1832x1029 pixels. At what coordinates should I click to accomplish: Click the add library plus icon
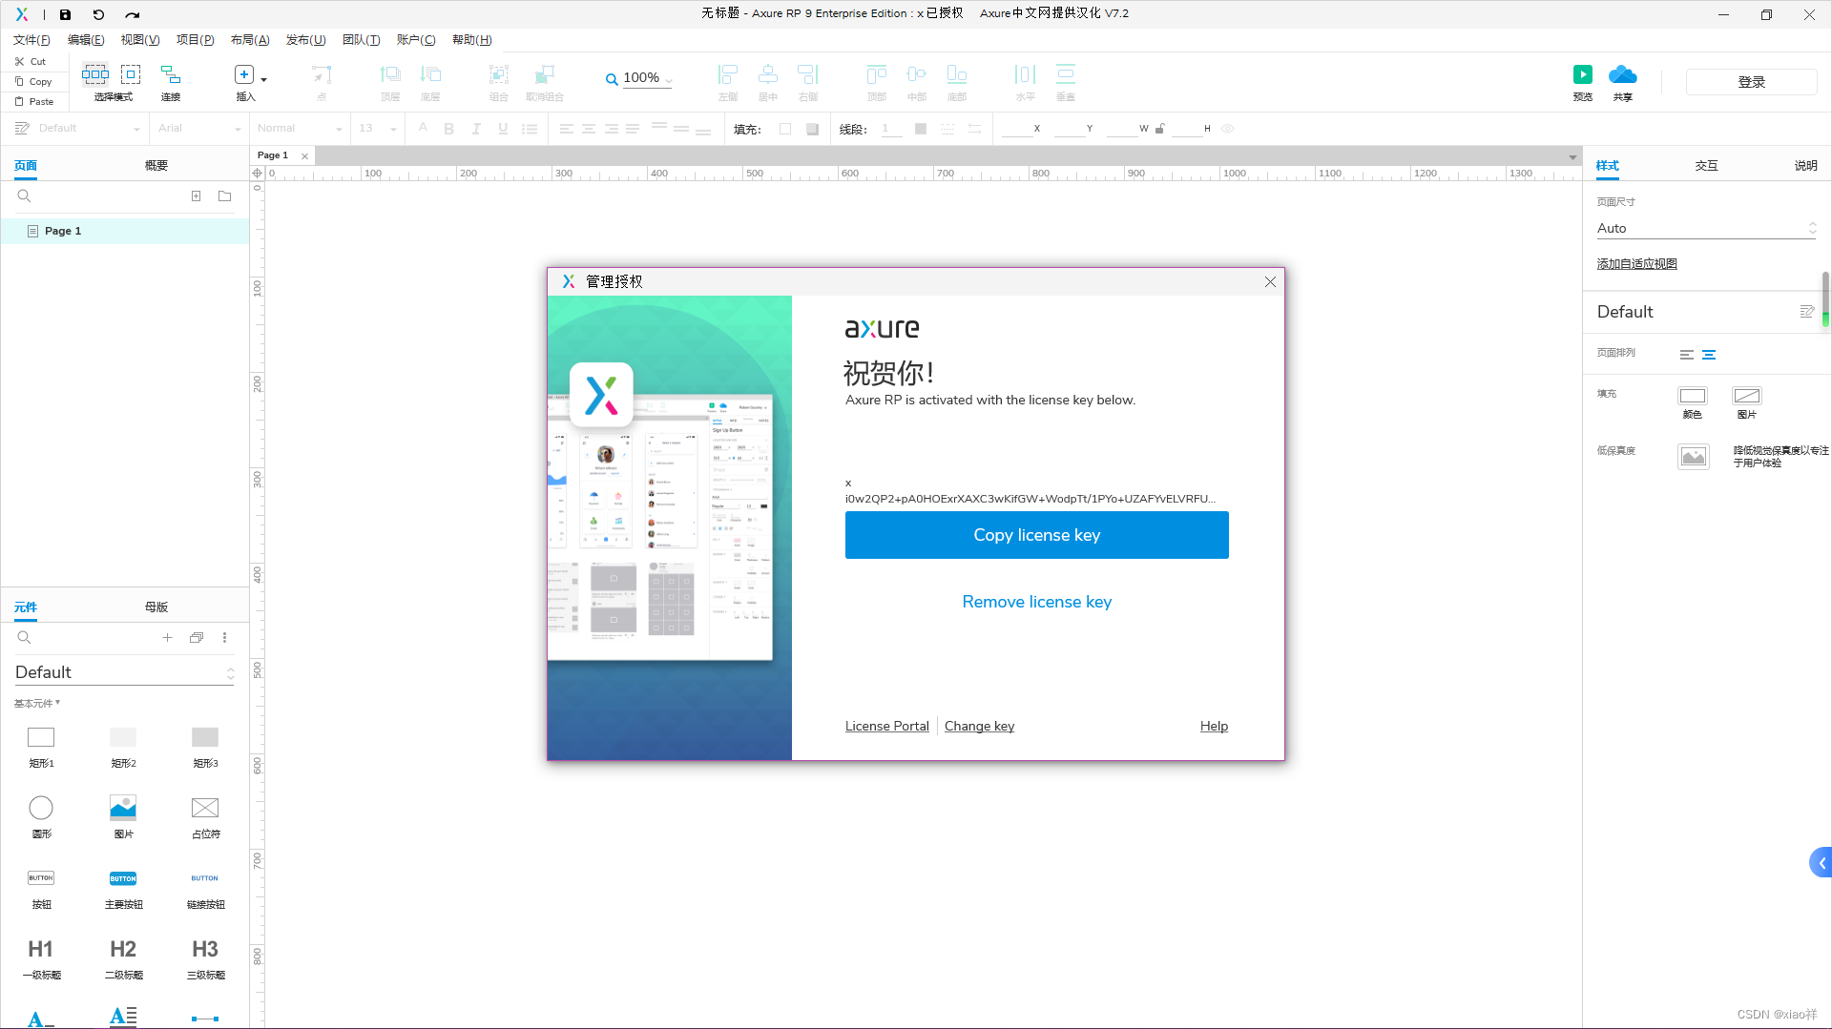click(167, 638)
